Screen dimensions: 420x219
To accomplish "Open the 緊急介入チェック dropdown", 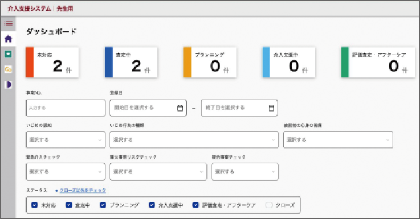I will coord(66,172).
